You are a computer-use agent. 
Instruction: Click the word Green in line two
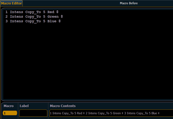click(x=53, y=17)
